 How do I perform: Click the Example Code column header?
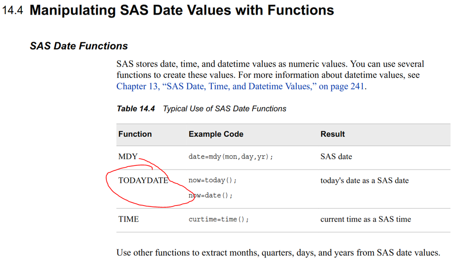(216, 134)
